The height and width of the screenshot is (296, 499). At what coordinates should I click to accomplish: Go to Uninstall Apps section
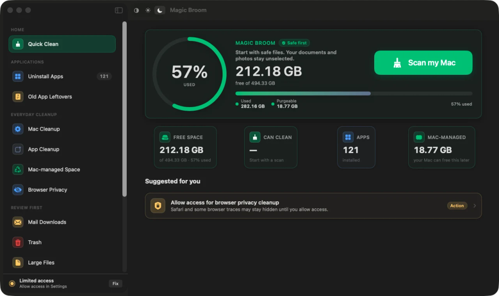(62, 76)
